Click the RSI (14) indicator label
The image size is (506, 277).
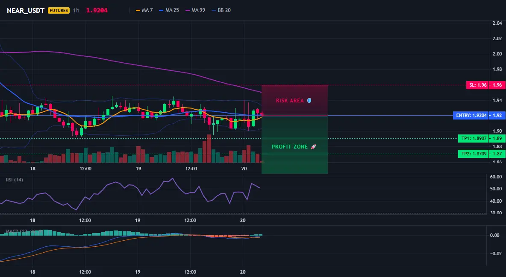point(15,180)
